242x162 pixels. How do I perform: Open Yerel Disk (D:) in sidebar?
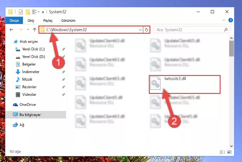point(33,57)
